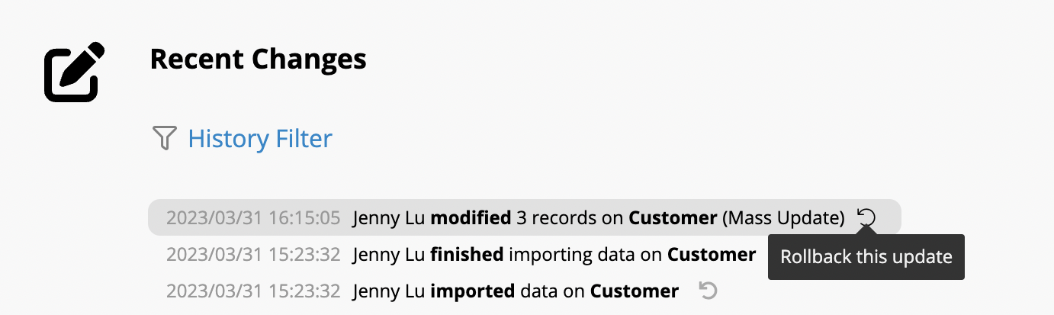Click the bold 'modified' word

click(x=471, y=218)
